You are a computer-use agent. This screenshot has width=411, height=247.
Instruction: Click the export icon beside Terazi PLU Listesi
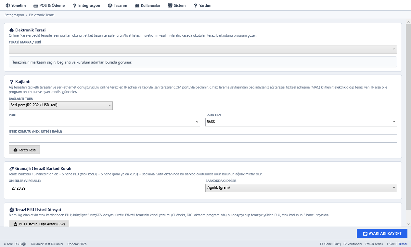(11, 209)
